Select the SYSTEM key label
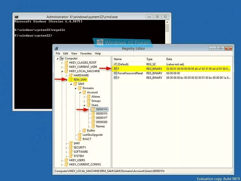241x181 pixels. (x=78, y=156)
